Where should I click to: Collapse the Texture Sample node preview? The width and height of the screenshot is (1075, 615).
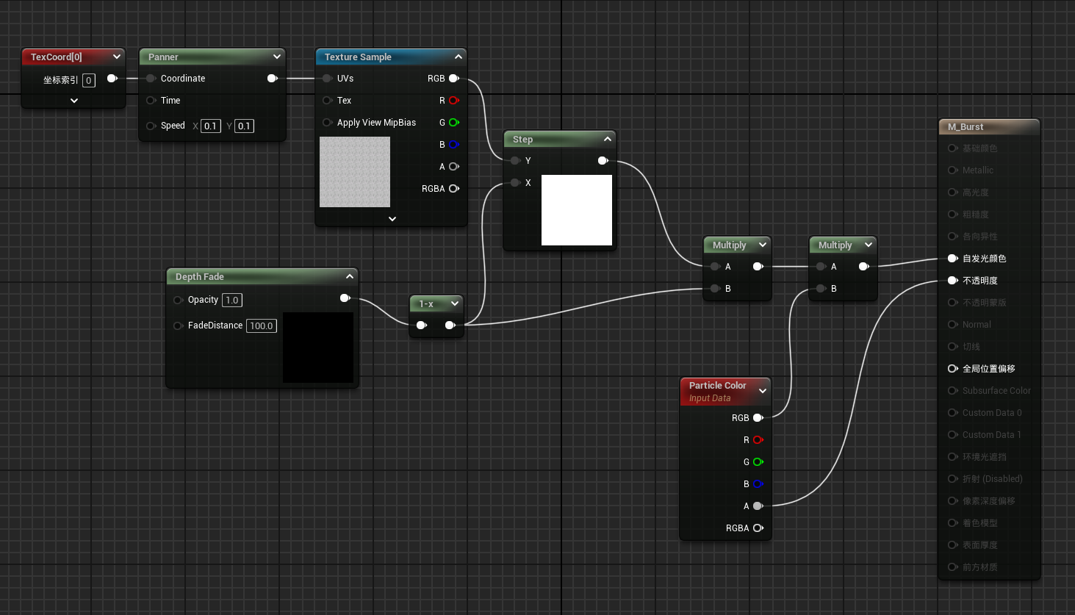tap(458, 57)
